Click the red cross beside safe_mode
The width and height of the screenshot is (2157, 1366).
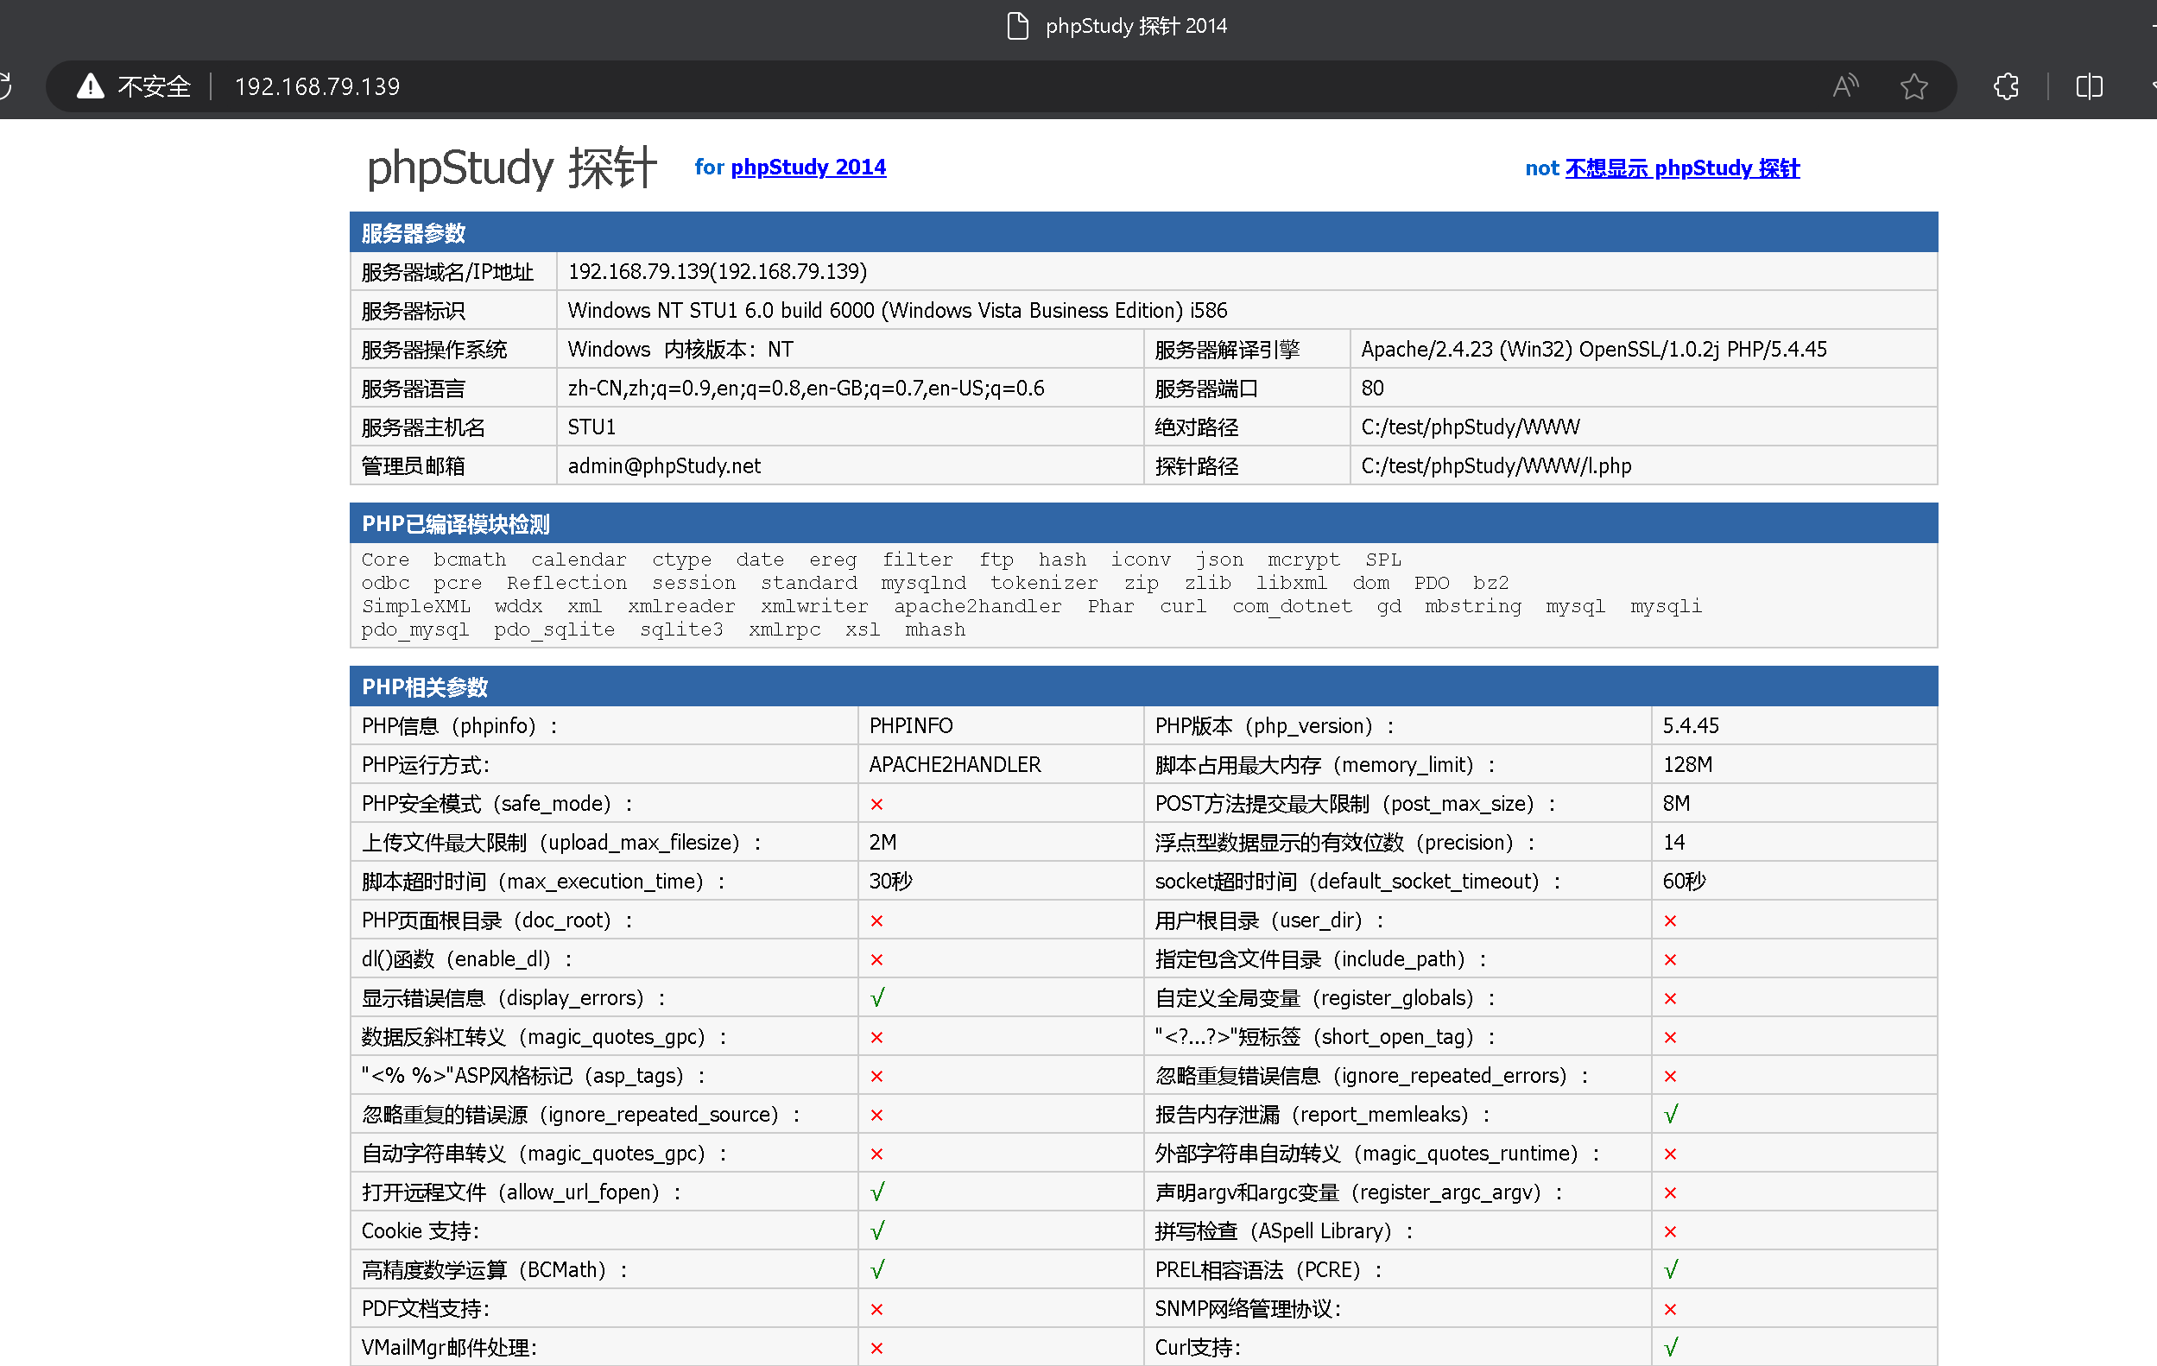[877, 805]
